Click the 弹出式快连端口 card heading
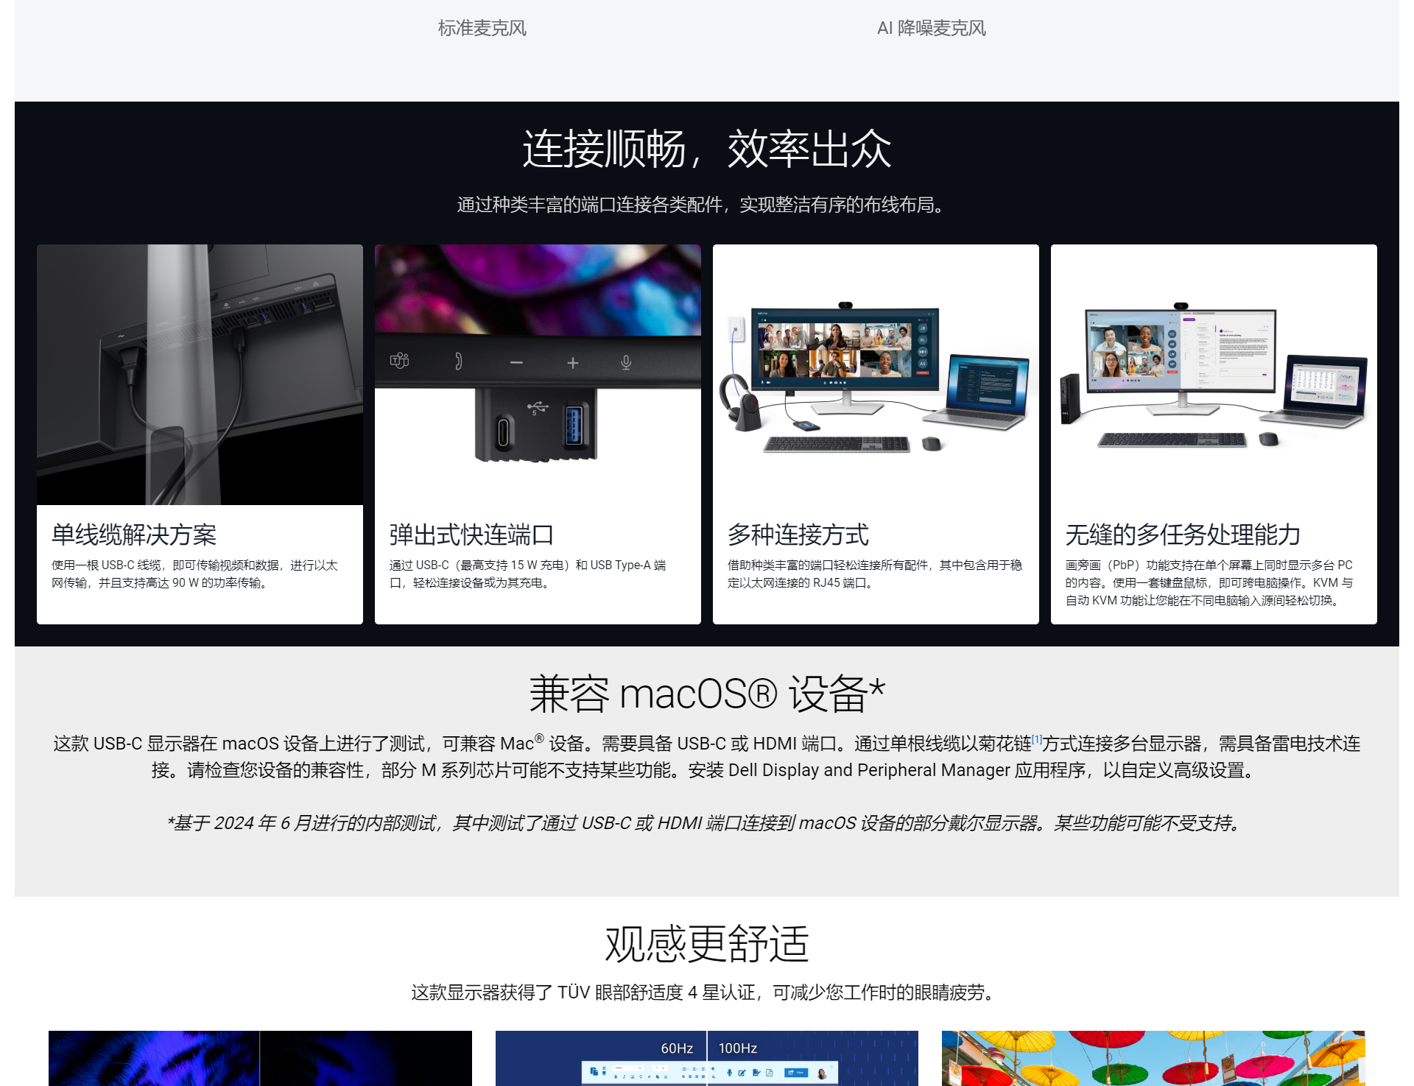The image size is (1414, 1086). (x=471, y=535)
